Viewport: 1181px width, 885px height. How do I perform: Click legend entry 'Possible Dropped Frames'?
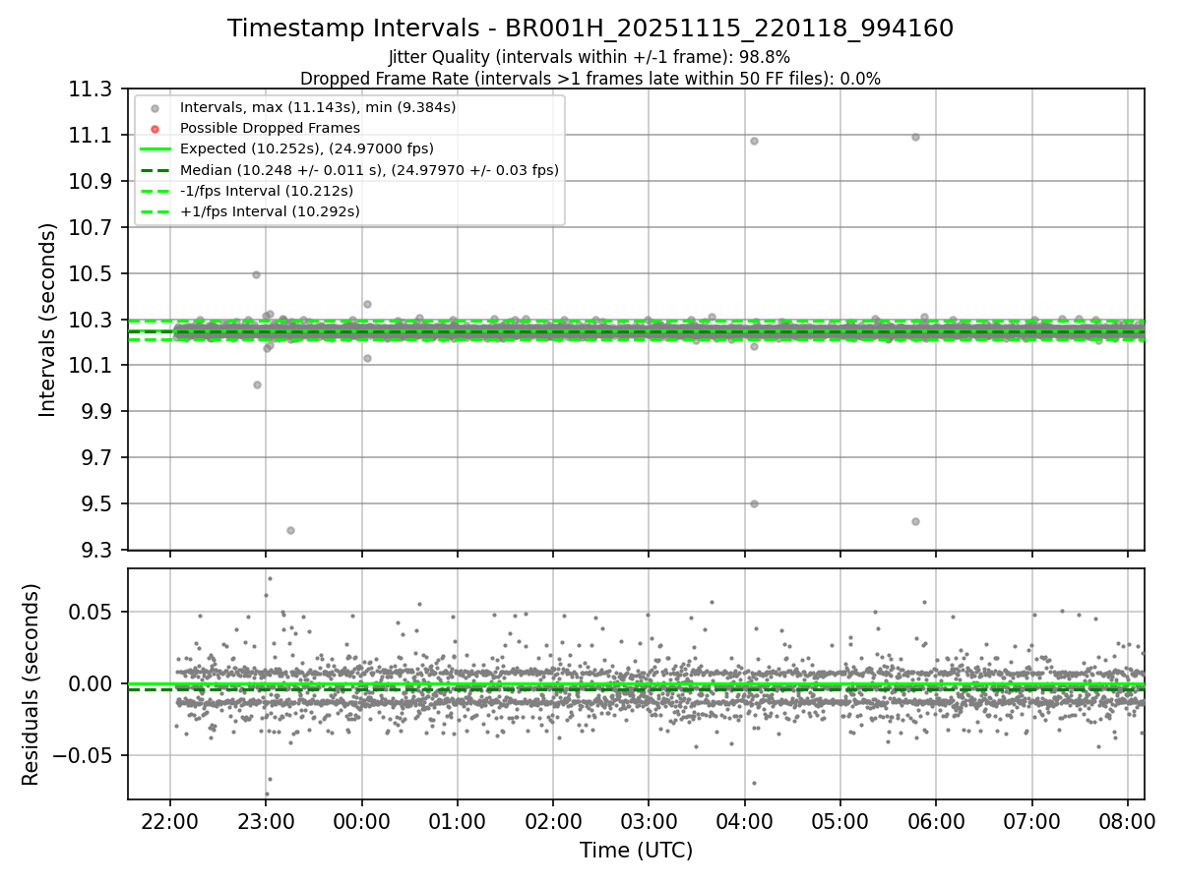(270, 128)
